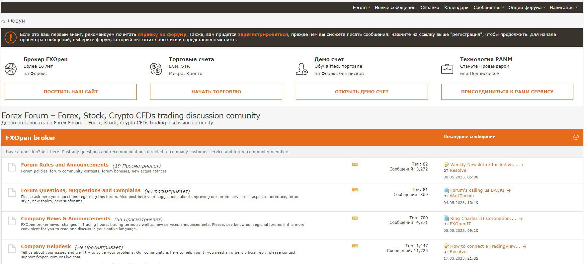Open Новые сообщения in top menu

click(x=395, y=7)
